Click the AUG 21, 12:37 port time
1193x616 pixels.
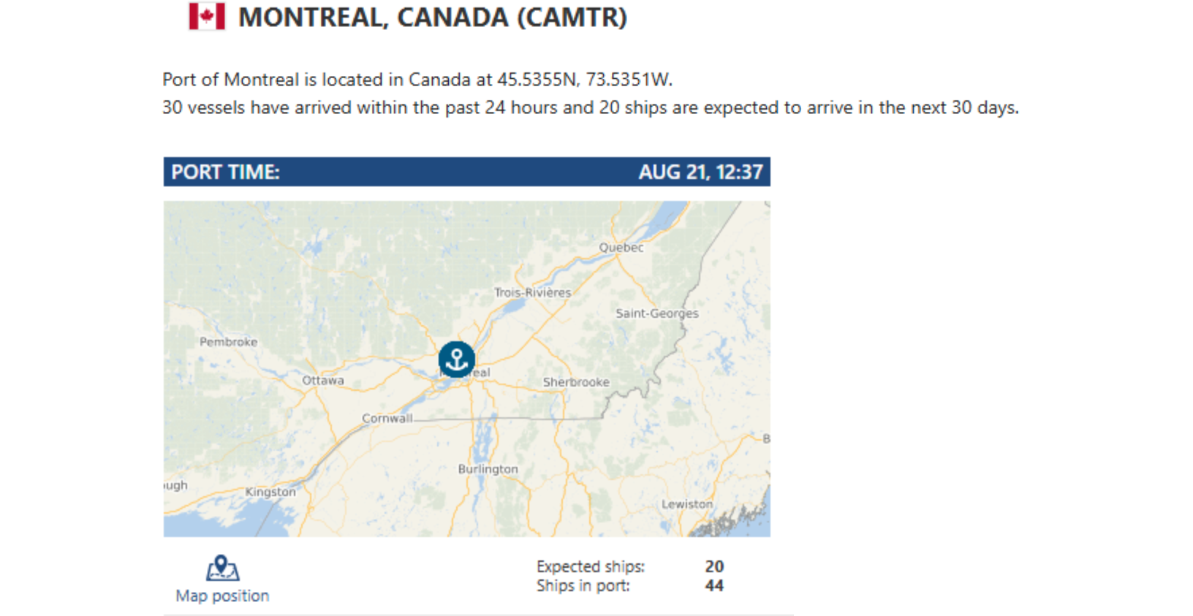[700, 172]
